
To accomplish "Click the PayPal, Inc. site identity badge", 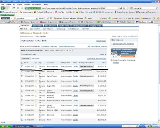I will tap(33, 8).
